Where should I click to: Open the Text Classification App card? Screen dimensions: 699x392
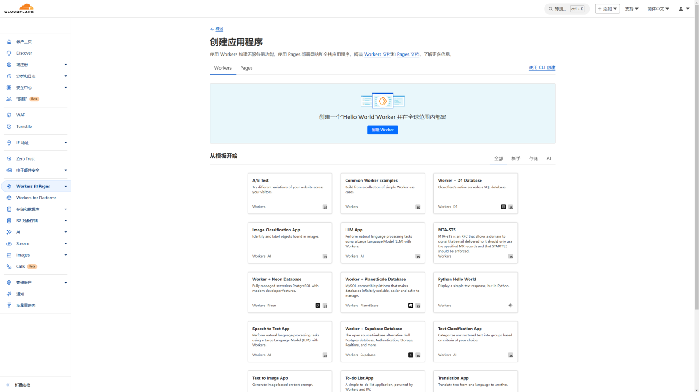pos(475,342)
